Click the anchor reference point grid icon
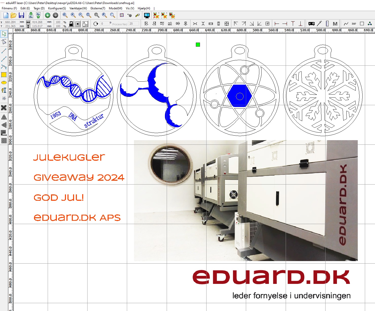Screen dimensions: 375x311 pos(78,24)
